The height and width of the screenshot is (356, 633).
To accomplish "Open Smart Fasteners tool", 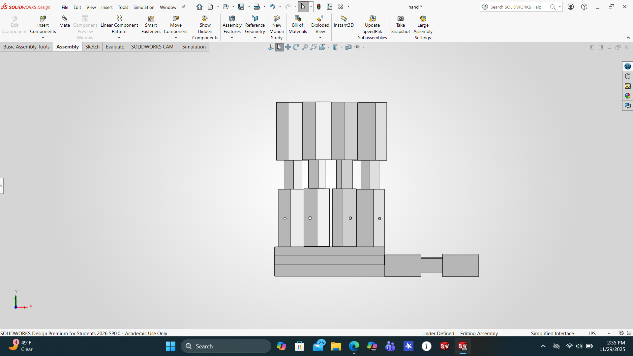I will [151, 19].
